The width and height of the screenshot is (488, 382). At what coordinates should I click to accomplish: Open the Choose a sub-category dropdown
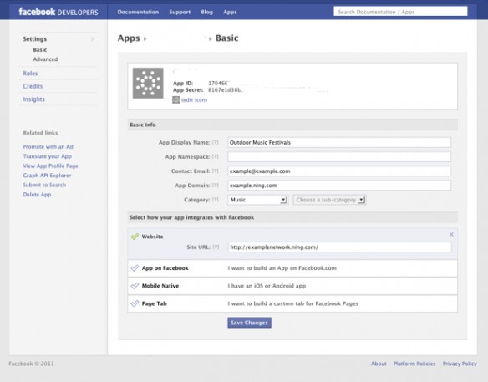(x=329, y=200)
